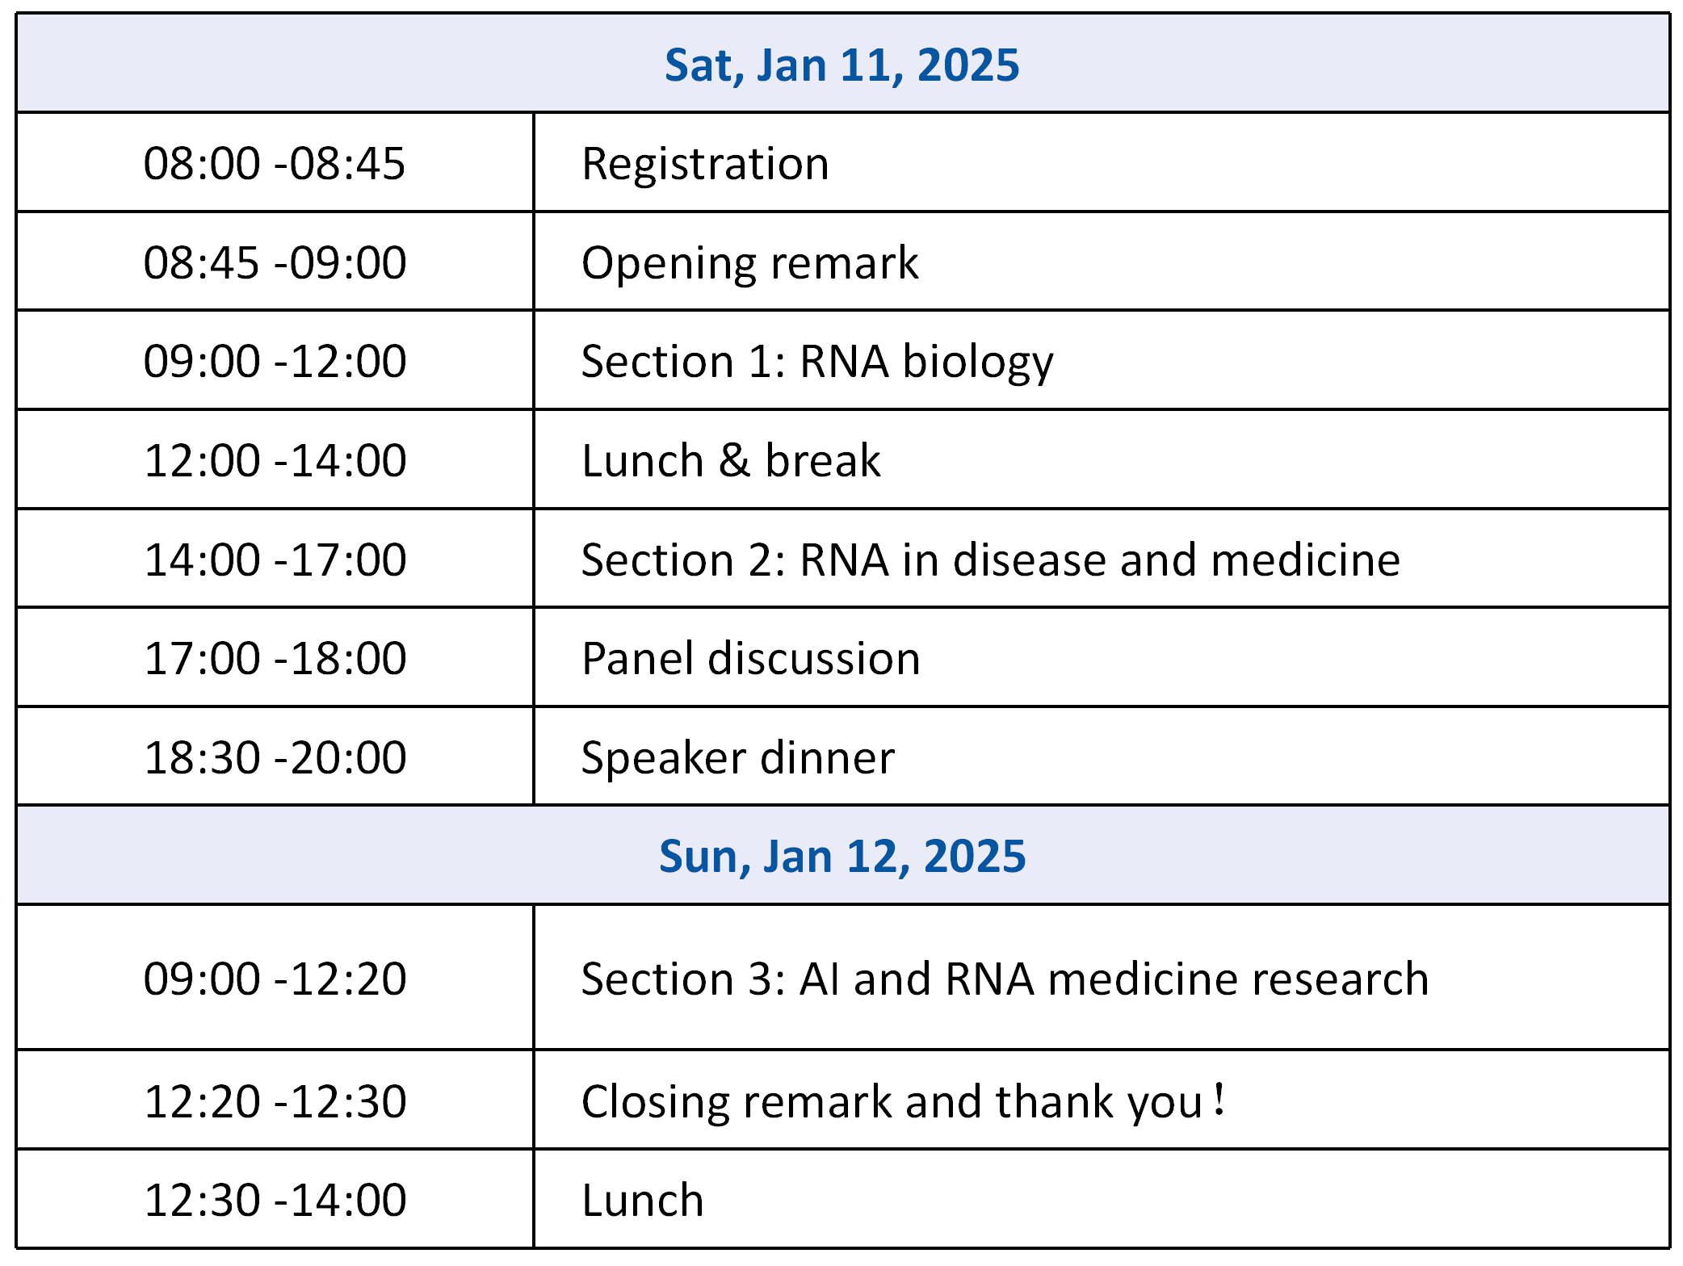Select Section 3: AI and RNA medicine research
This screenshot has height=1266, width=1683.
click(x=1102, y=978)
